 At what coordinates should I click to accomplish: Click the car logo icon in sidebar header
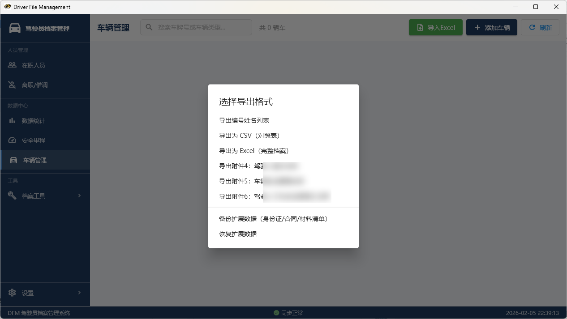[x=15, y=28]
